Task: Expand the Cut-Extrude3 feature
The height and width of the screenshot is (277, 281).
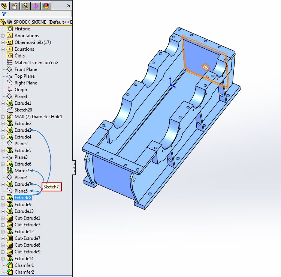Action: (3, 225)
